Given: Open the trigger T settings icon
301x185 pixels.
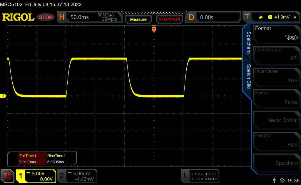Looking at the screenshot, I should pos(247,17).
